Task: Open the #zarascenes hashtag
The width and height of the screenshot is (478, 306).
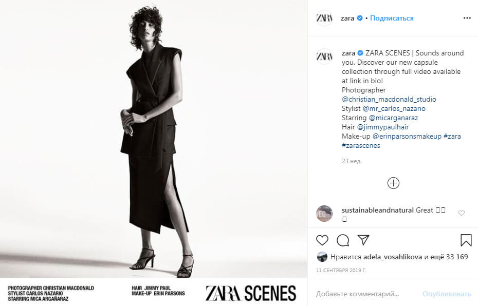Action: (x=361, y=145)
